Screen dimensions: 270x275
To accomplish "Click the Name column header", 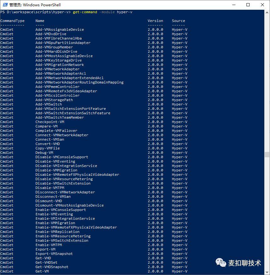I will tap(40, 21).
